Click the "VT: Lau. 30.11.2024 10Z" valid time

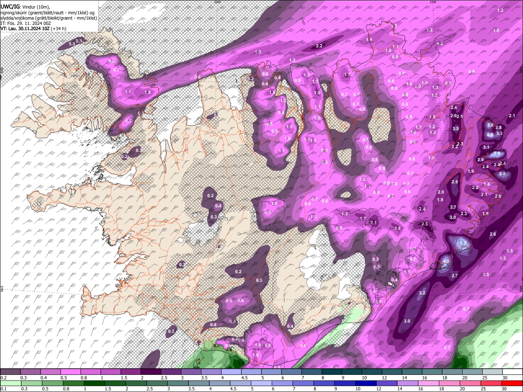[x=25, y=29]
